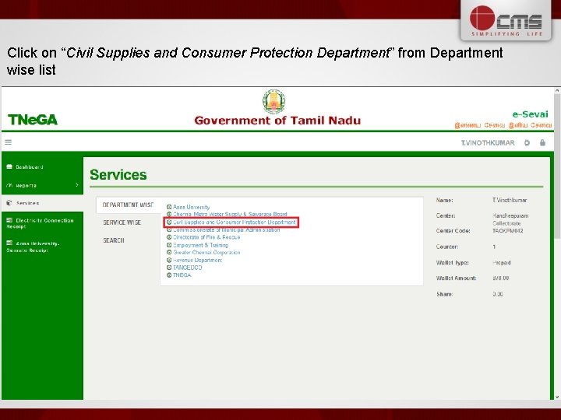The height and width of the screenshot is (420, 561).
Task: Click the Services page heading
Action: click(x=118, y=175)
